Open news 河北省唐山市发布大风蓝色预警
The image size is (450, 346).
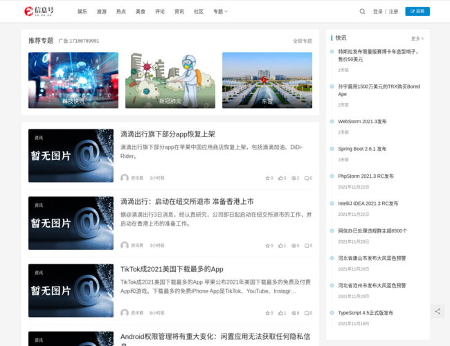pyautogui.click(x=372, y=258)
